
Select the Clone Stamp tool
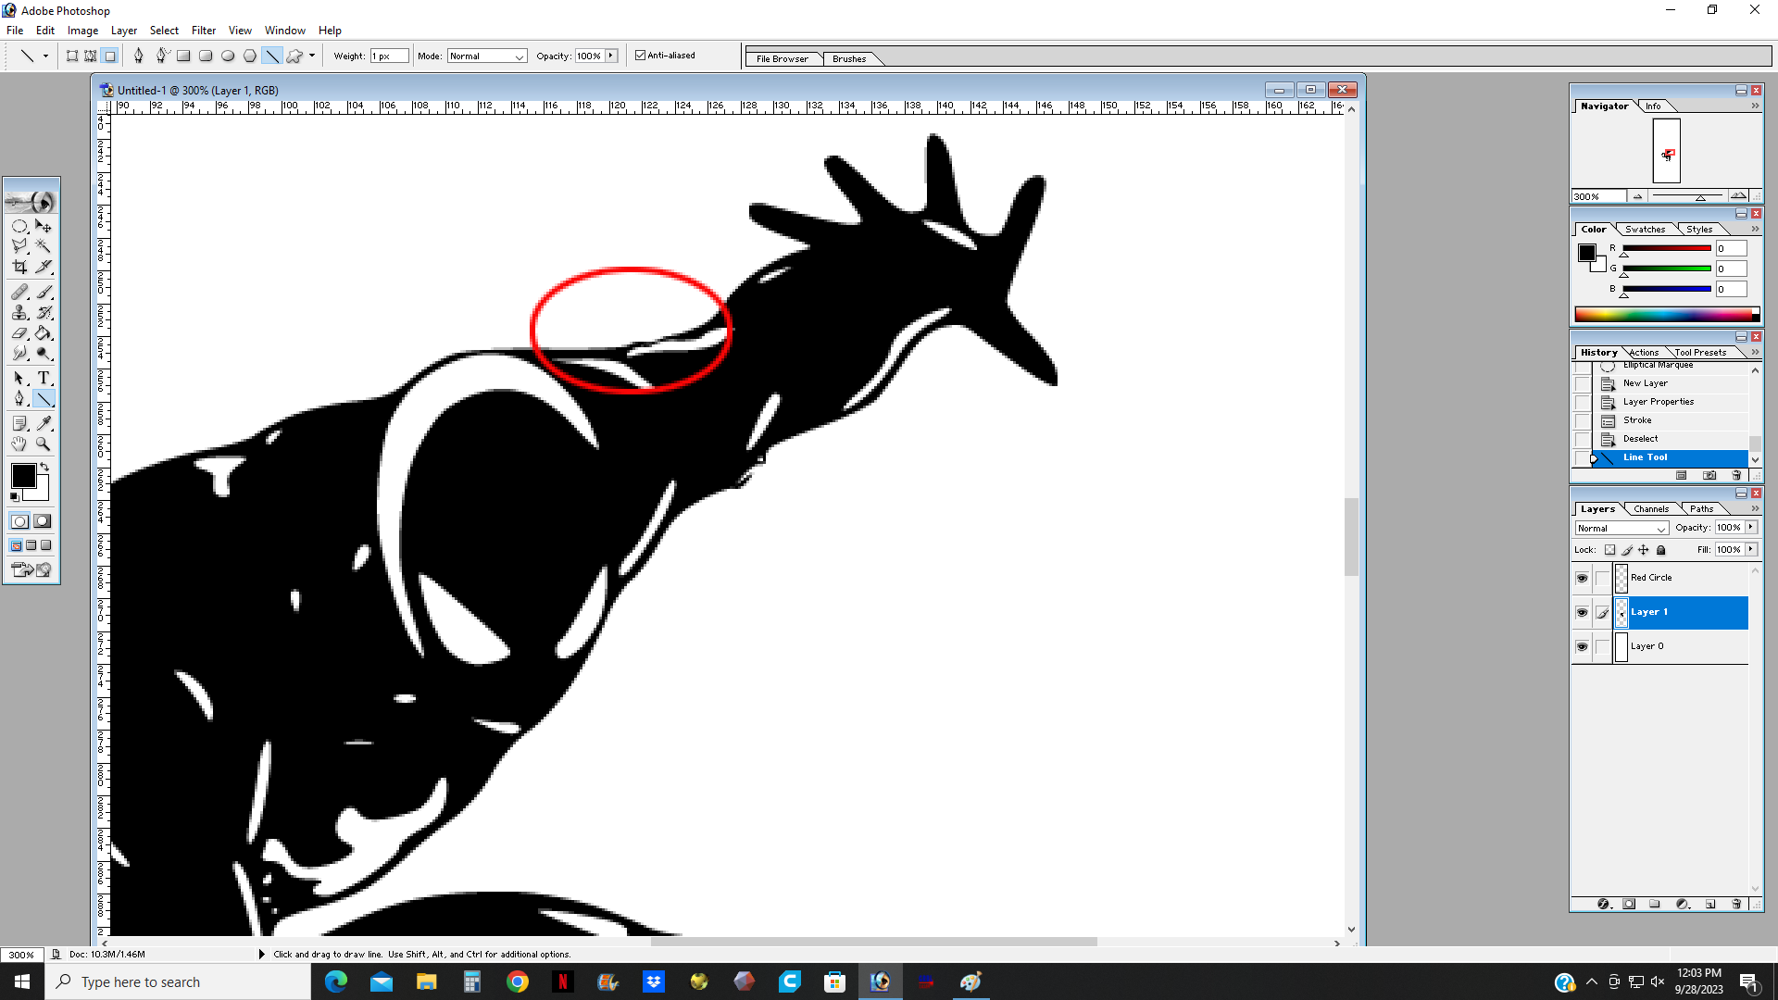click(x=19, y=313)
